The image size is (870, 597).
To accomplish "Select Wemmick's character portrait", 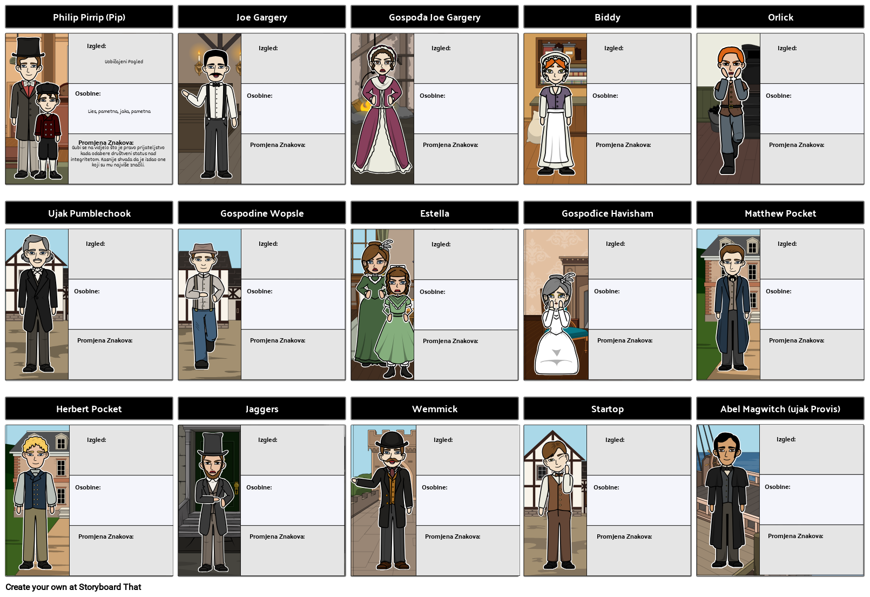I will (x=383, y=500).
